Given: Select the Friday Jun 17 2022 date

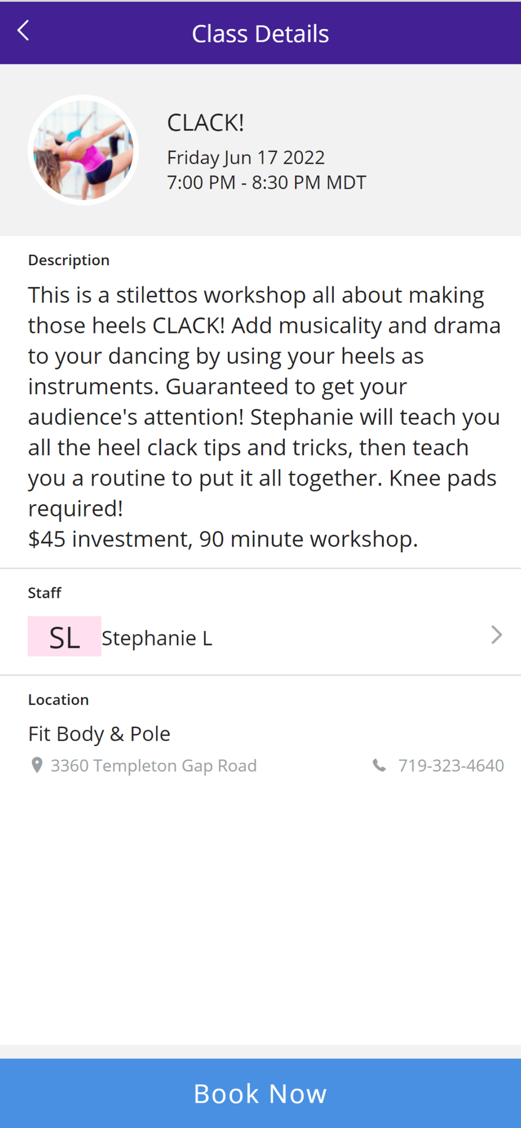Looking at the screenshot, I should click(x=246, y=157).
